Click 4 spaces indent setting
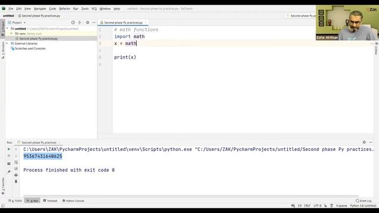 pos(342,206)
